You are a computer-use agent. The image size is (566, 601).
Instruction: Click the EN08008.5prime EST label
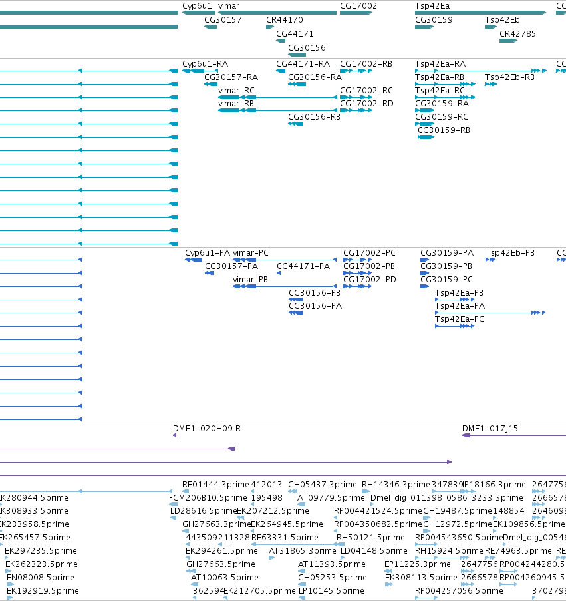click(41, 578)
